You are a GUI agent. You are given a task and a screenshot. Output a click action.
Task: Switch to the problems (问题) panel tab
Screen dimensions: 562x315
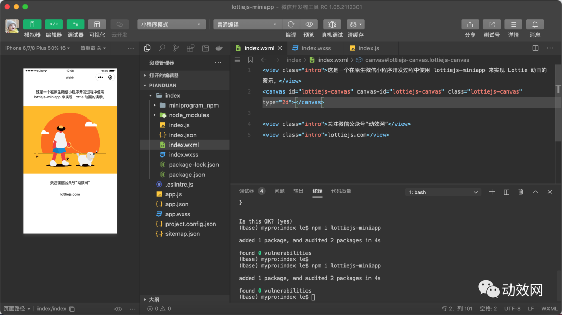(x=279, y=191)
